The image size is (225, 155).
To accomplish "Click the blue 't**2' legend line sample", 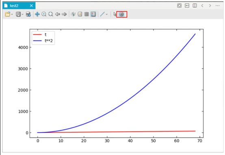I will pos(37,41).
